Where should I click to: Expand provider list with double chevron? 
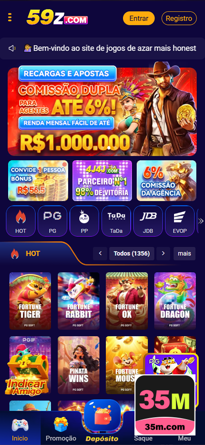201,221
